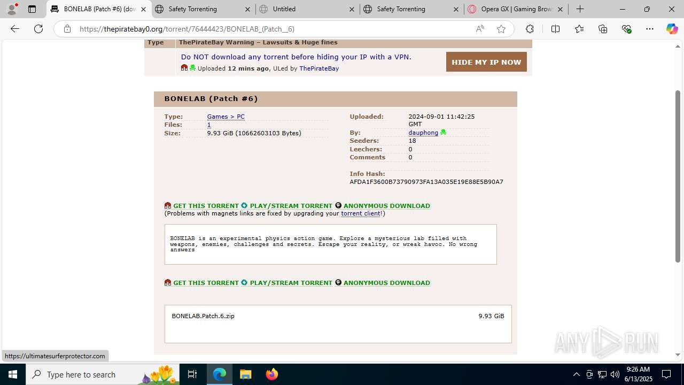This screenshot has height=385, width=684.
Task: Toggle the Split screen icon
Action: coord(555,29)
